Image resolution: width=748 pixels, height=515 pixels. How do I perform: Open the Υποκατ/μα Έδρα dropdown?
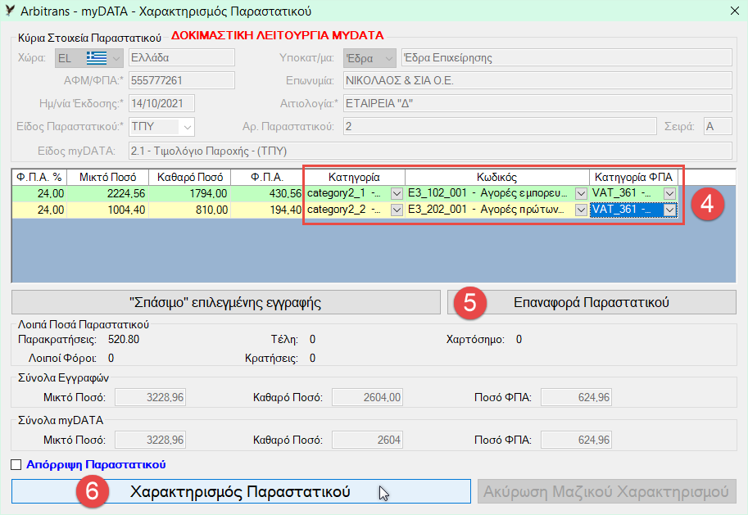389,58
